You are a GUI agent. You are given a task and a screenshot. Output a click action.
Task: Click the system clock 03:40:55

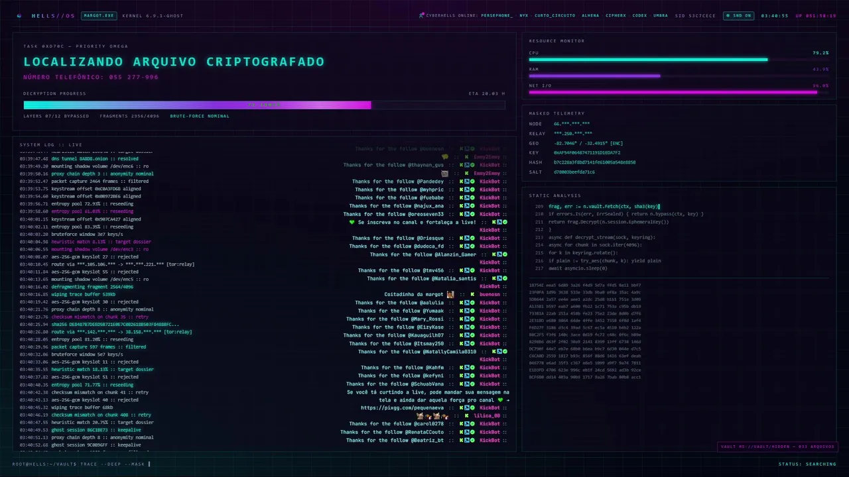(x=775, y=15)
